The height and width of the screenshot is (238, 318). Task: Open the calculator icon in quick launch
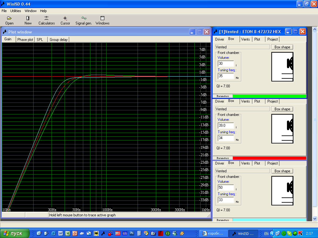(x=139, y=233)
